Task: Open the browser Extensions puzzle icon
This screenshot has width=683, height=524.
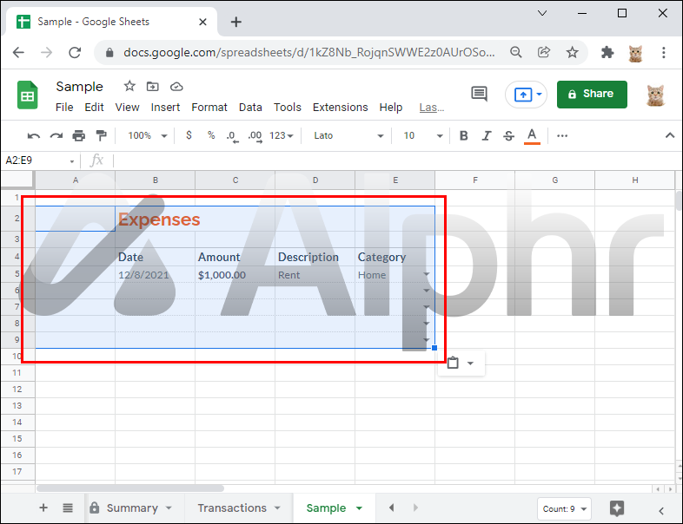Action: click(607, 53)
